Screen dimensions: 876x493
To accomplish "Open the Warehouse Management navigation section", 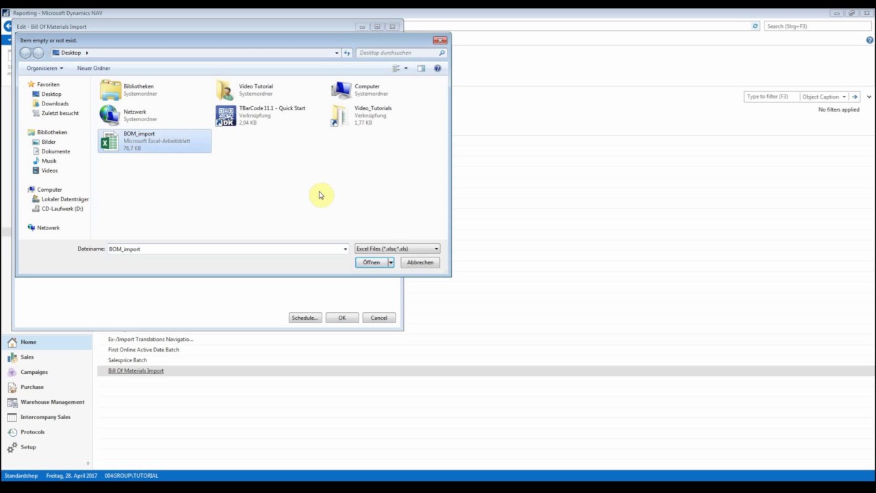I will click(x=46, y=402).
